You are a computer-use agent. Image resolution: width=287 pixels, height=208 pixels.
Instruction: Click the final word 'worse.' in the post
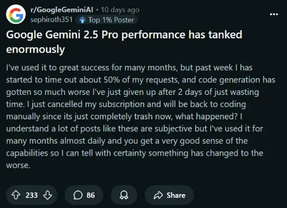click(x=18, y=166)
